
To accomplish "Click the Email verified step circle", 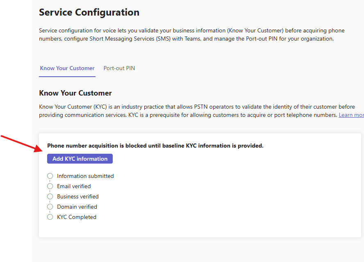I will pyautogui.click(x=50, y=186).
